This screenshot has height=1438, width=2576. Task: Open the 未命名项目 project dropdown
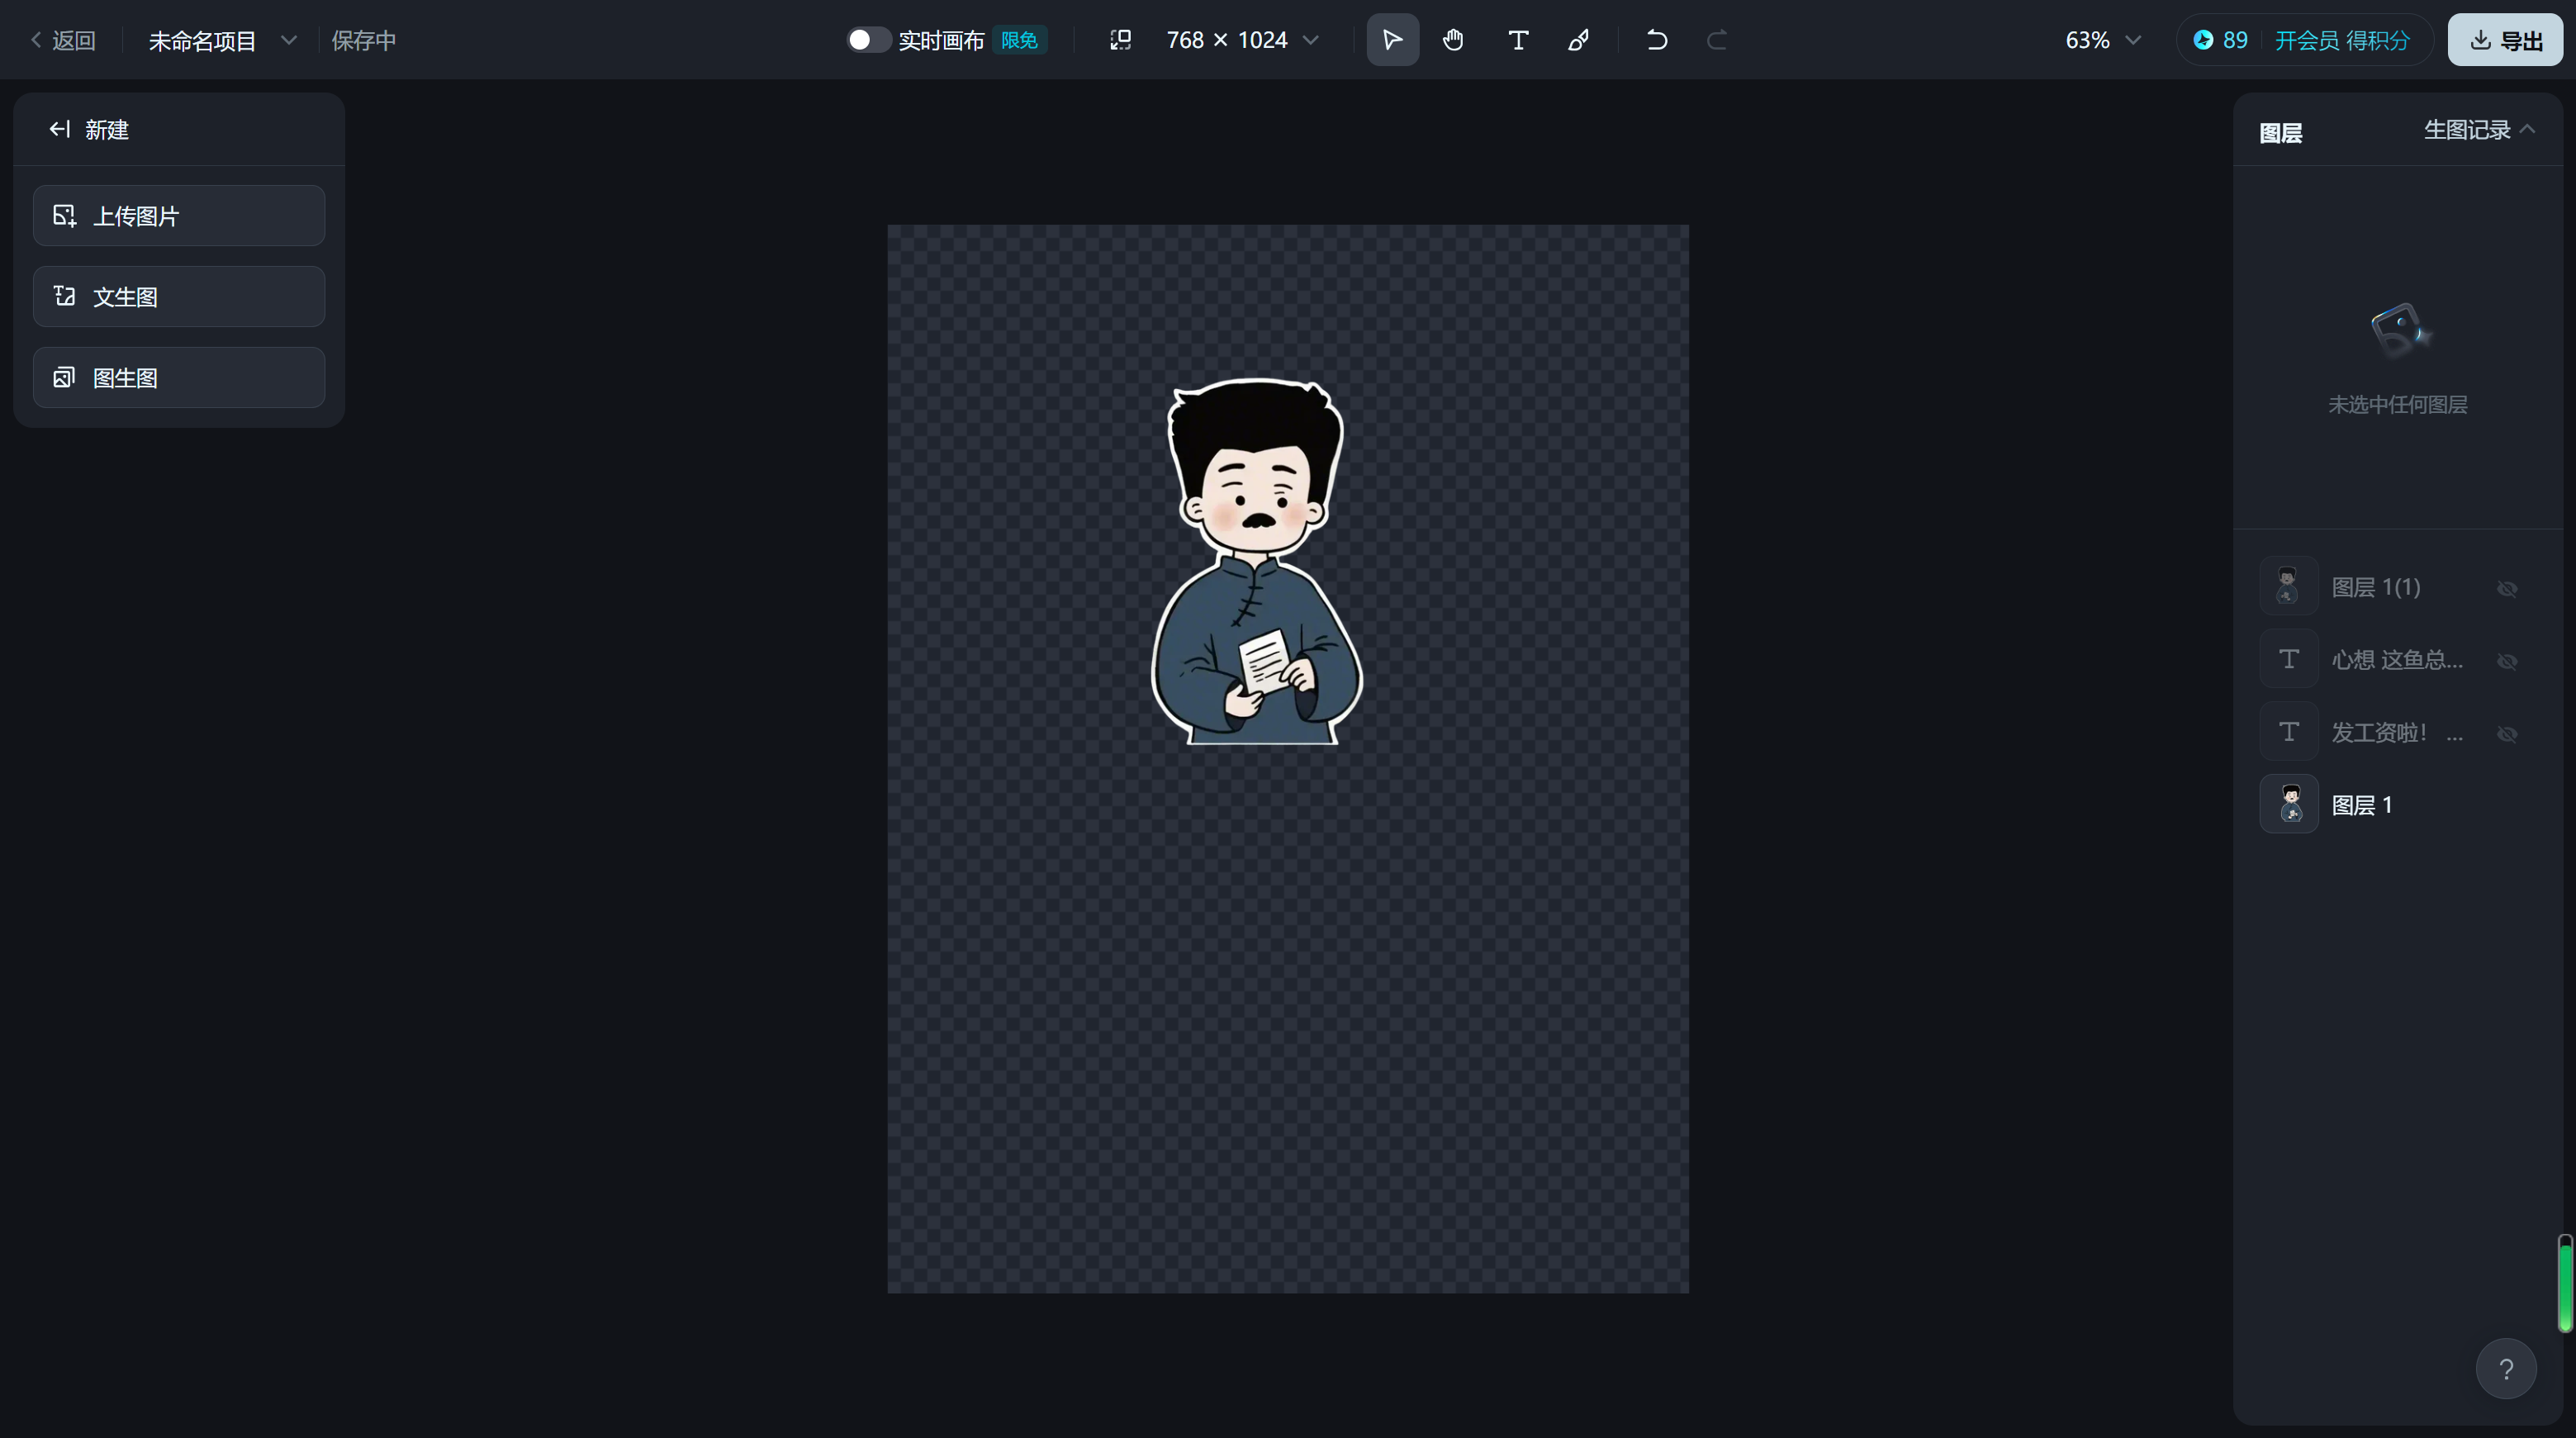(x=288, y=40)
